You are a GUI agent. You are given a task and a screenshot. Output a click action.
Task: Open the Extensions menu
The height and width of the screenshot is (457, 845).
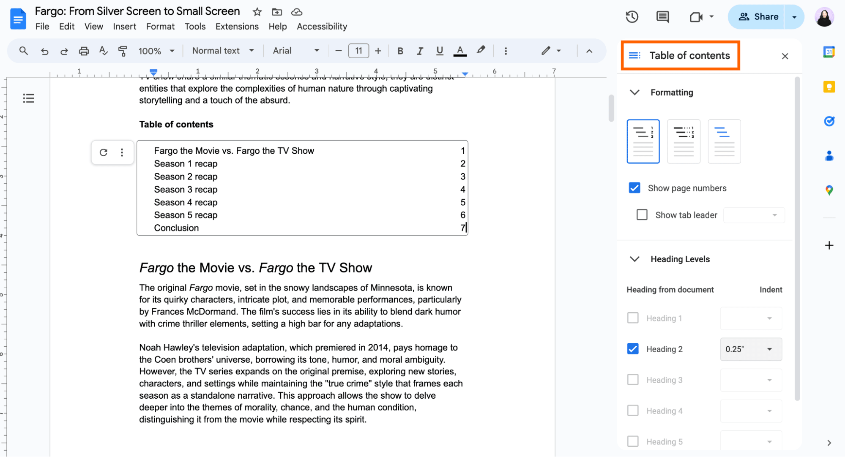pos(237,27)
